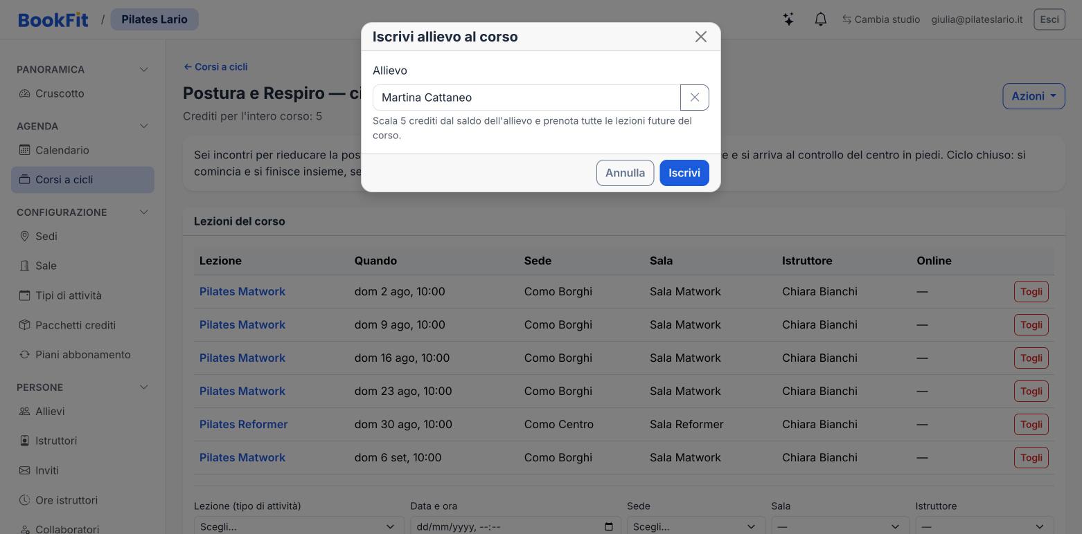Open Pacchetti crediti in the sidebar
This screenshot has width=1082, height=534.
[x=82, y=325]
